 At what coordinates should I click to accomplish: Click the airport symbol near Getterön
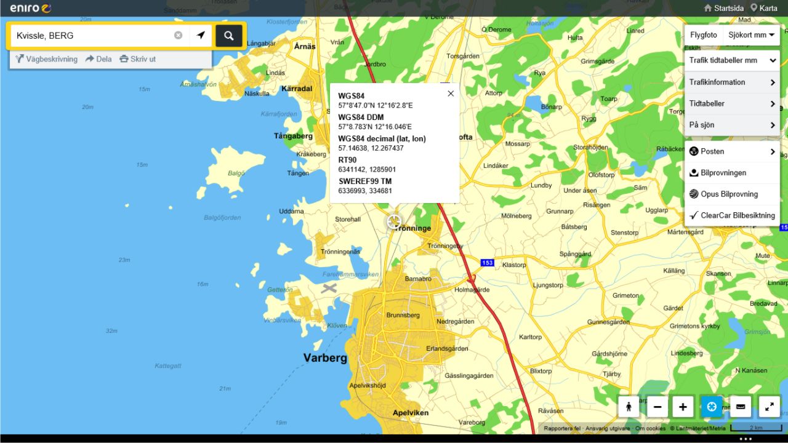[x=330, y=287]
